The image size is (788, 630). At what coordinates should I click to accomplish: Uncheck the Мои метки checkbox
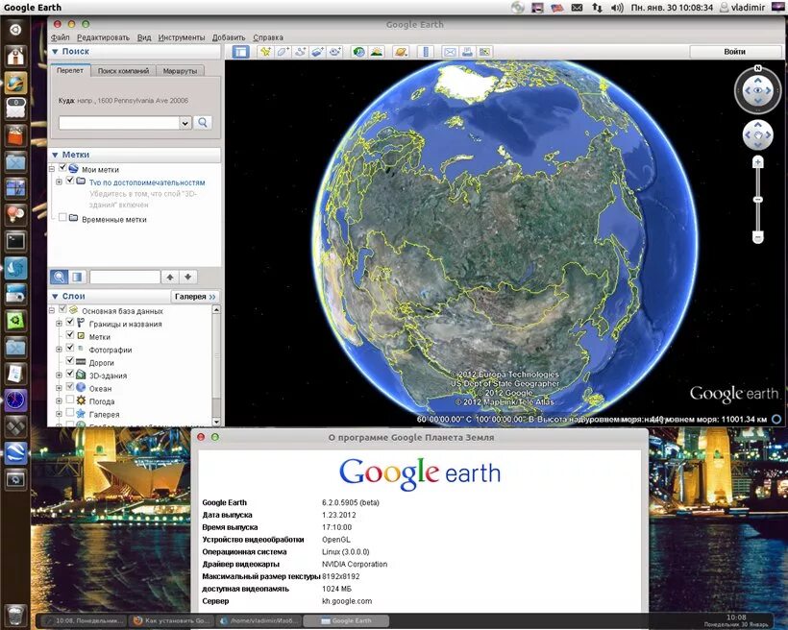(x=62, y=167)
